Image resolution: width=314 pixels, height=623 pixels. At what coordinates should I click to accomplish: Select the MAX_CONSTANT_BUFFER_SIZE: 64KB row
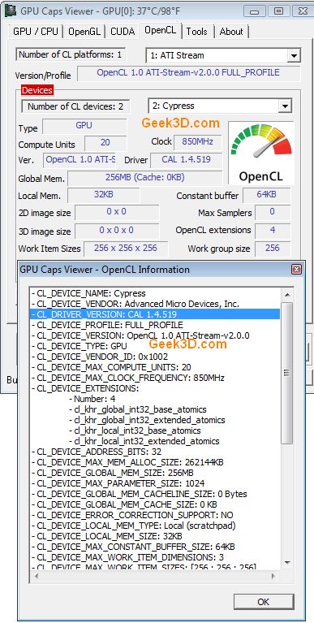155,547
